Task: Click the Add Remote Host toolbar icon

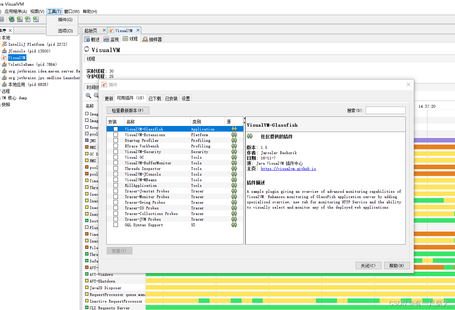Action: (12, 19)
